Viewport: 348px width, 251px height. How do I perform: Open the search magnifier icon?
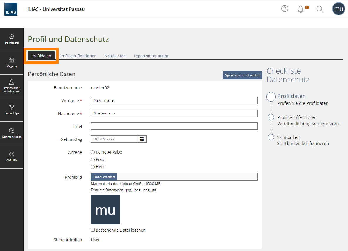320,9
